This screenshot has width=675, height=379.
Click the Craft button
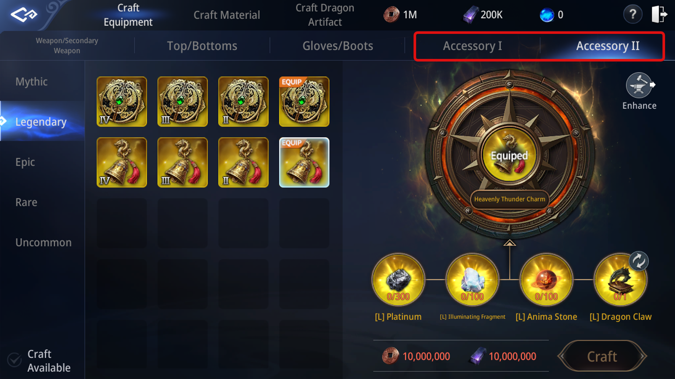[602, 356]
